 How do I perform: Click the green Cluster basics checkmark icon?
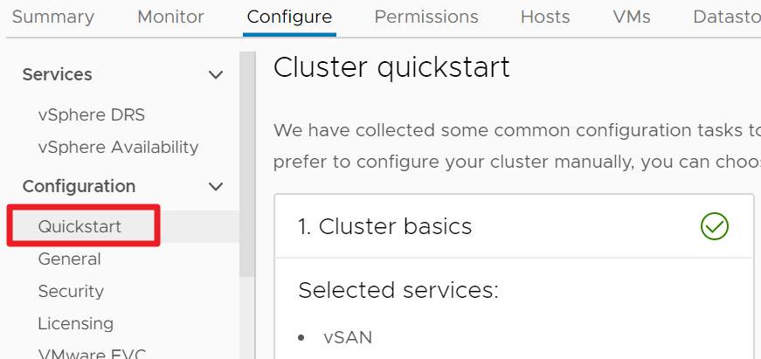pos(714,227)
